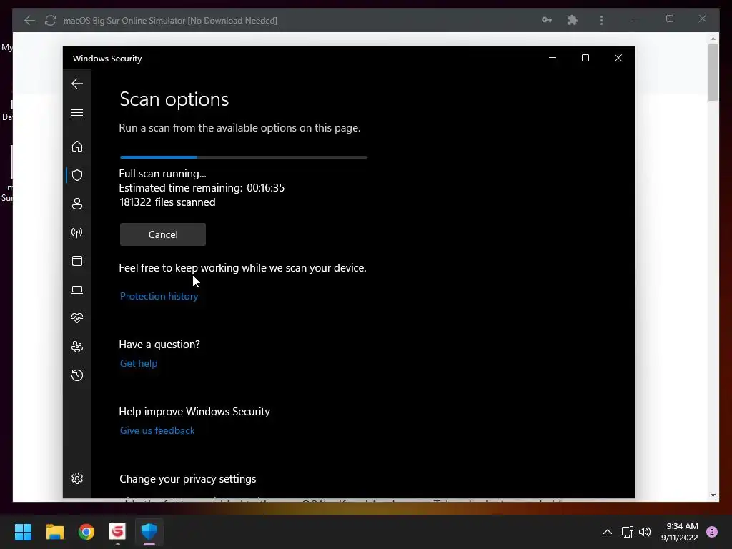Click the Get help link
Screen dimensions: 732x549
[139, 363]
